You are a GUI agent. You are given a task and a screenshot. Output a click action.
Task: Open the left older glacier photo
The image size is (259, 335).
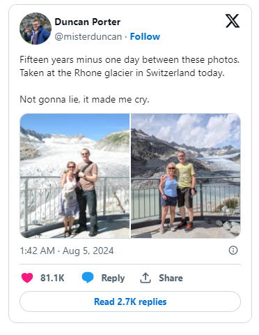click(x=74, y=176)
